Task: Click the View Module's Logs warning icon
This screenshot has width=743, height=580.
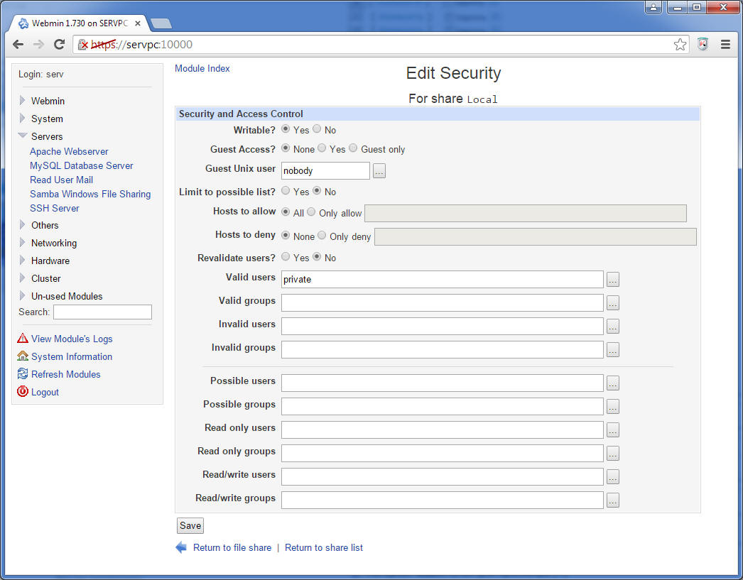Action: point(22,339)
